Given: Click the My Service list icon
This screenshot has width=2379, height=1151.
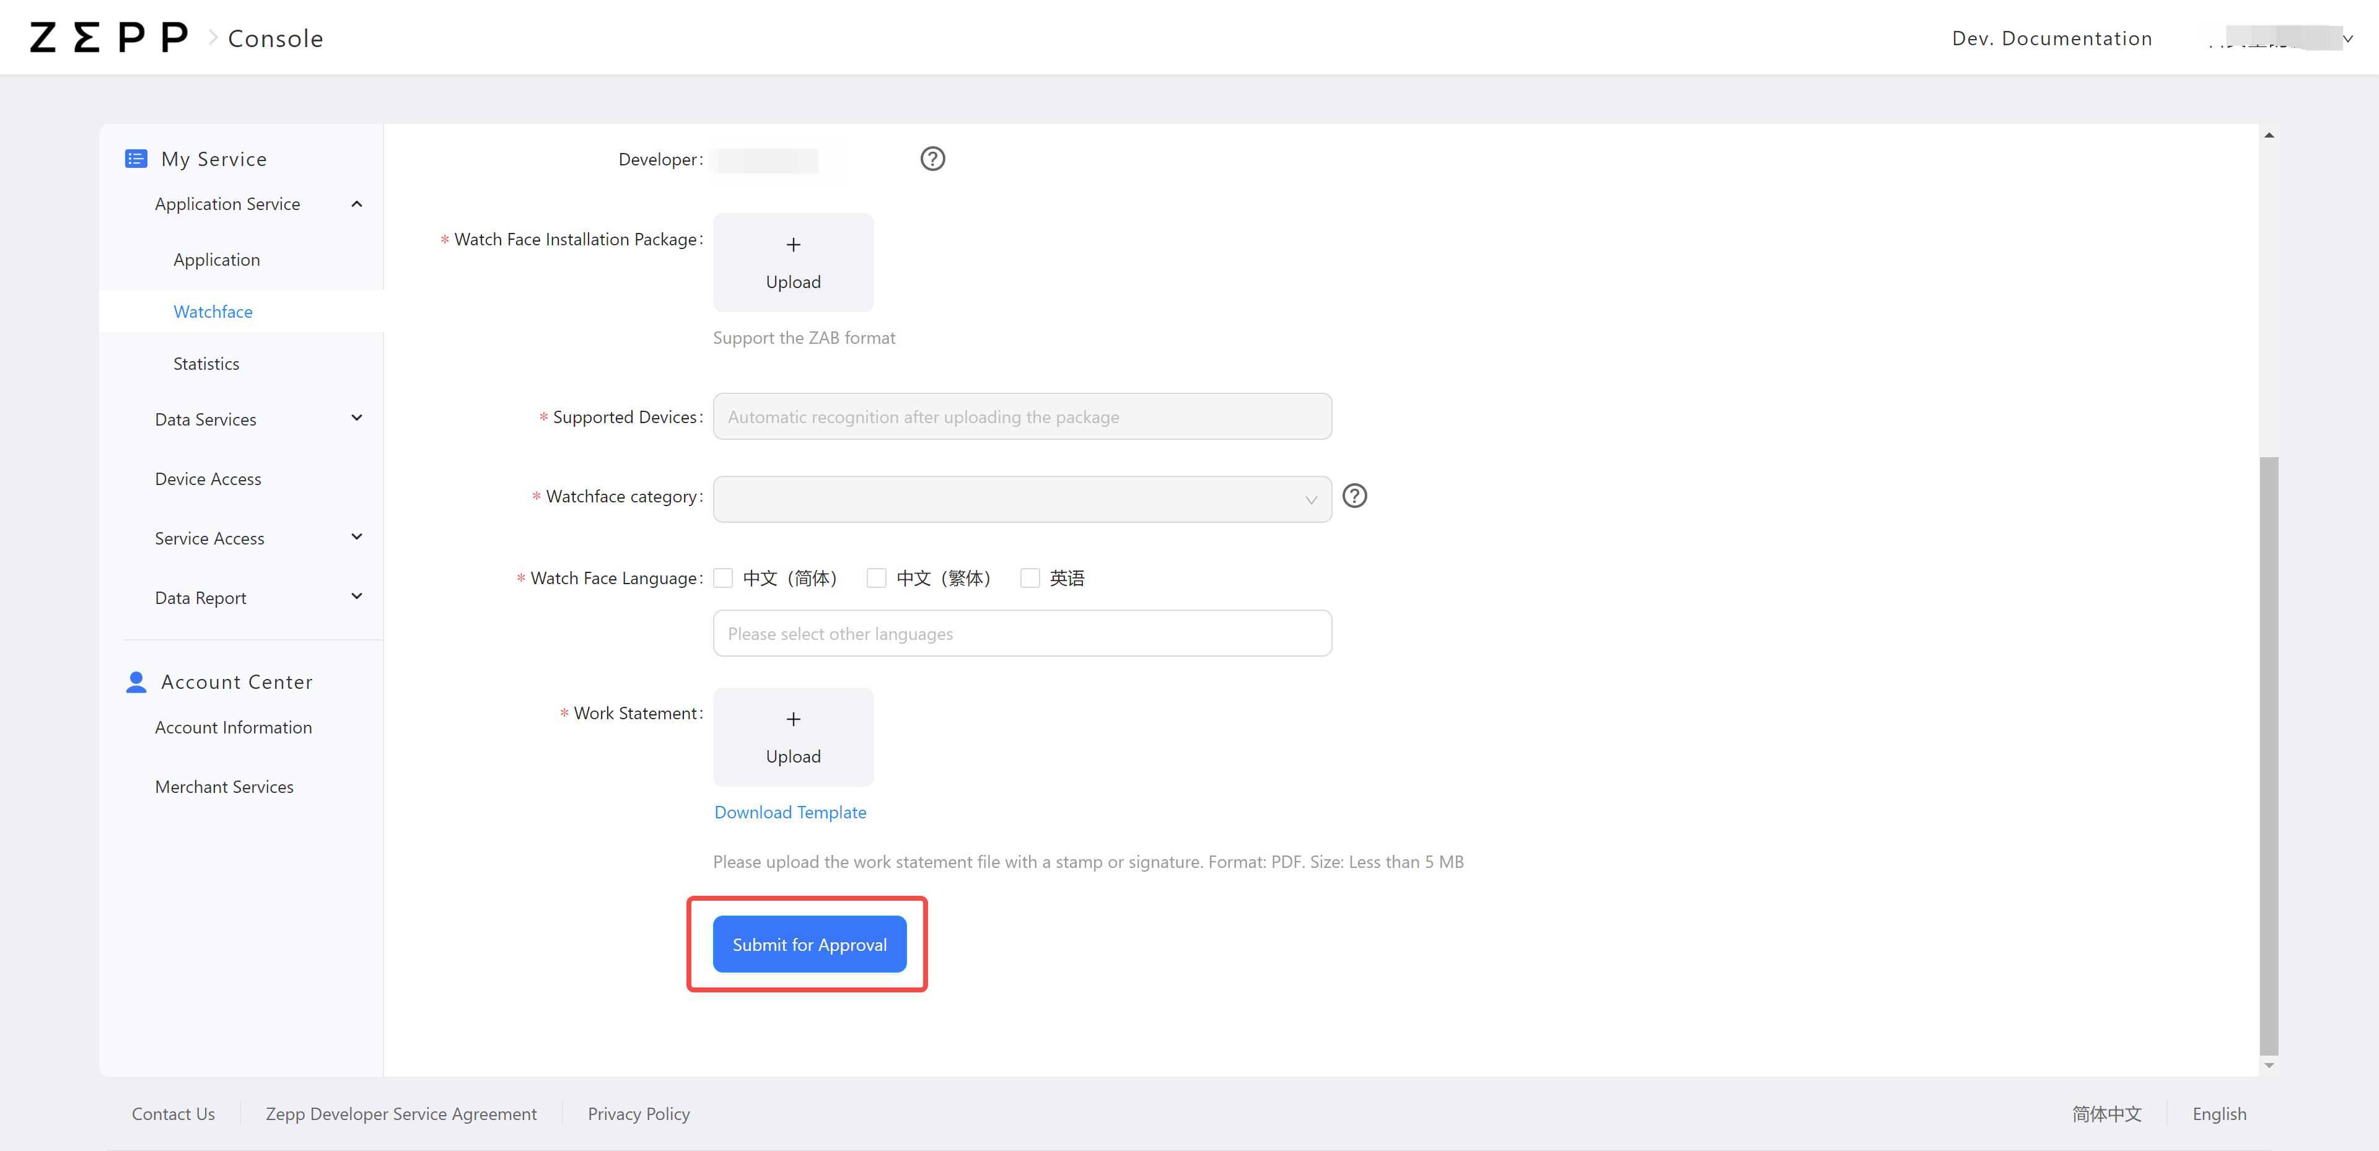Looking at the screenshot, I should [136, 159].
